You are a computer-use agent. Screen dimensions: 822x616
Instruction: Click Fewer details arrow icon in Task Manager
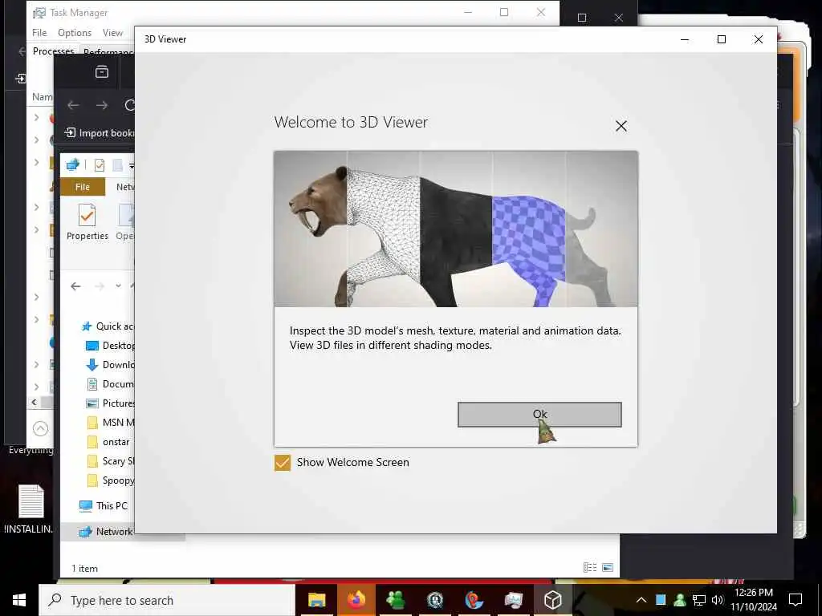(x=40, y=428)
